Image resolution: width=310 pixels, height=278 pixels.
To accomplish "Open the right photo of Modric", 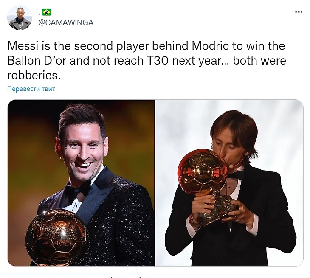I will click(229, 183).
